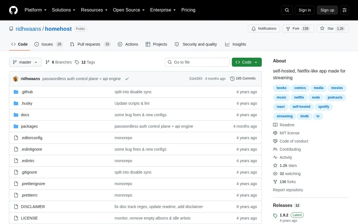
Task: Expand the Open Source menu
Action: tap(129, 10)
